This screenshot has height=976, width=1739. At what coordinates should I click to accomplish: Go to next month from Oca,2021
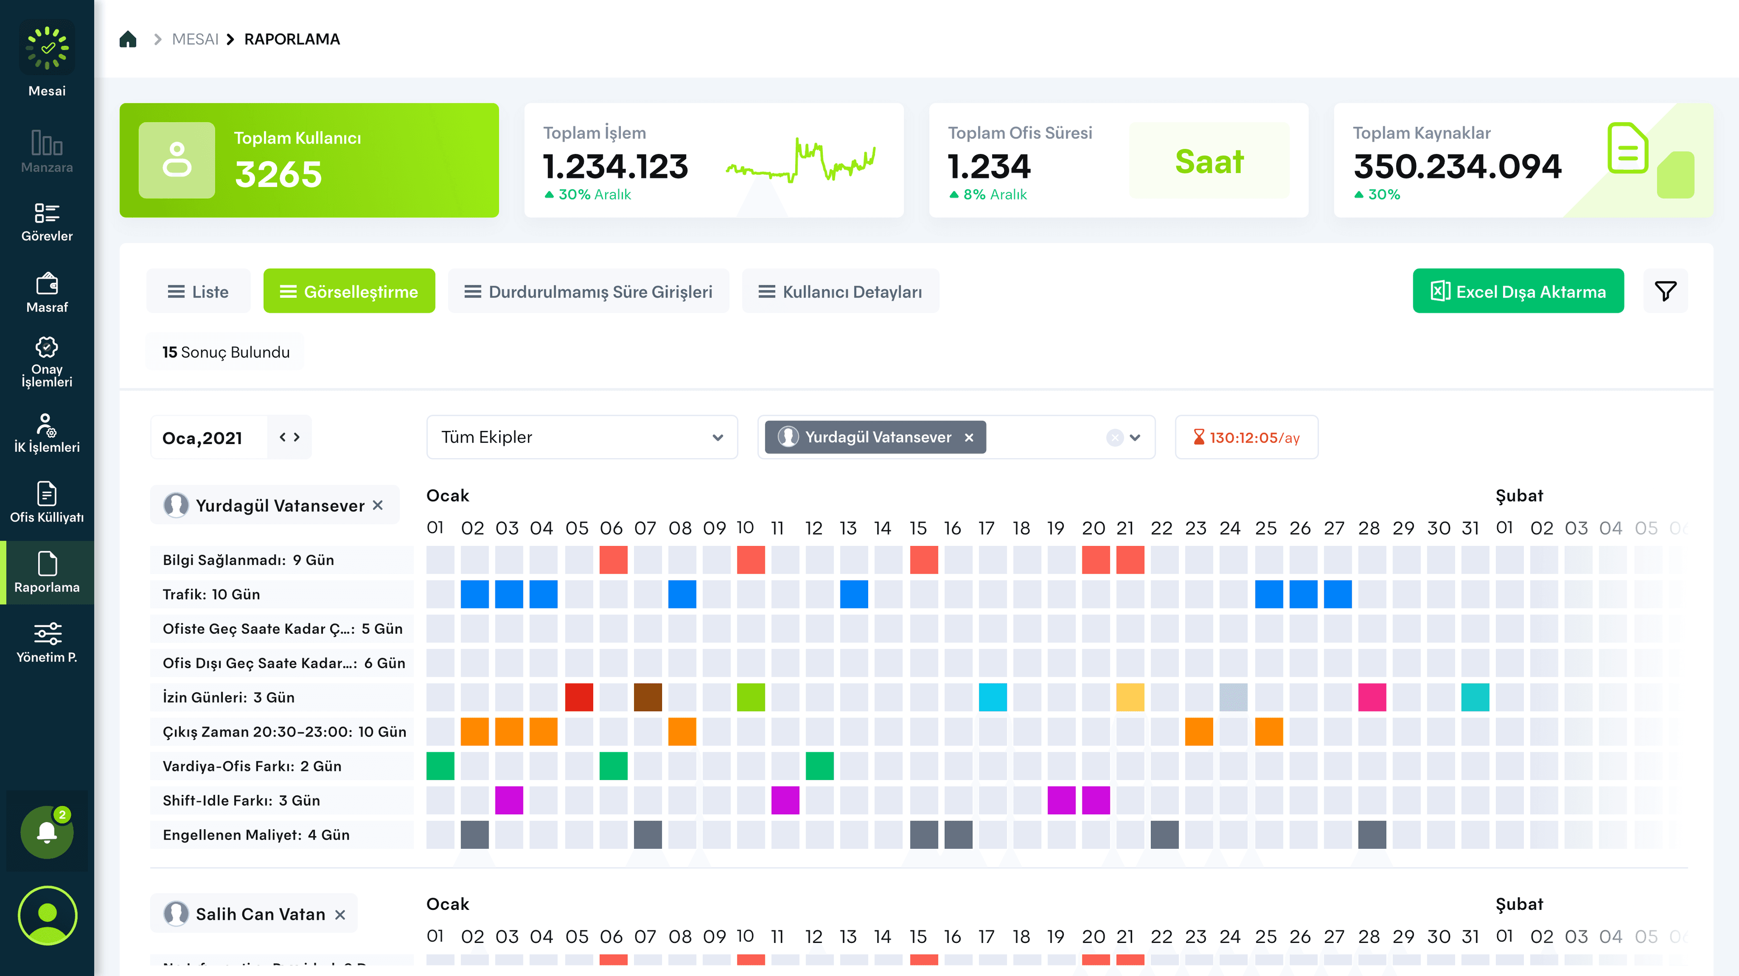click(296, 437)
